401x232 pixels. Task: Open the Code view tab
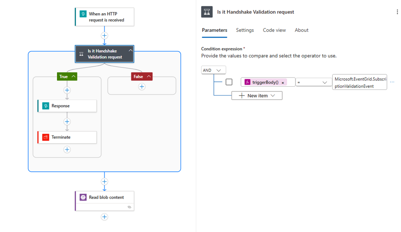(x=274, y=30)
